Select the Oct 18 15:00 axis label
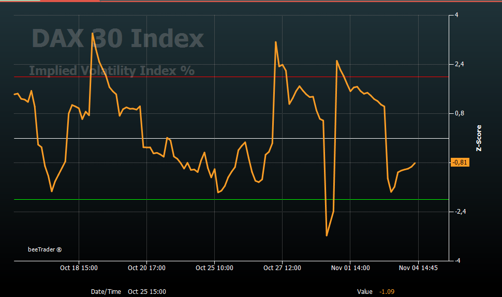Image resolution: width=502 pixels, height=297 pixels. (79, 268)
